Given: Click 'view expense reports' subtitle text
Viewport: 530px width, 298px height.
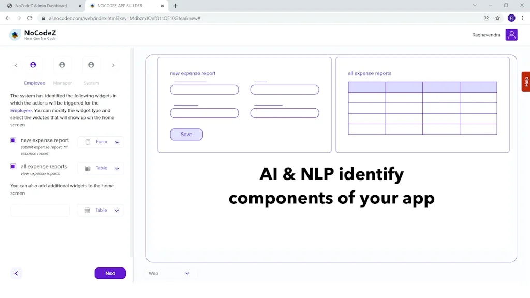Looking at the screenshot, I should click(40, 174).
